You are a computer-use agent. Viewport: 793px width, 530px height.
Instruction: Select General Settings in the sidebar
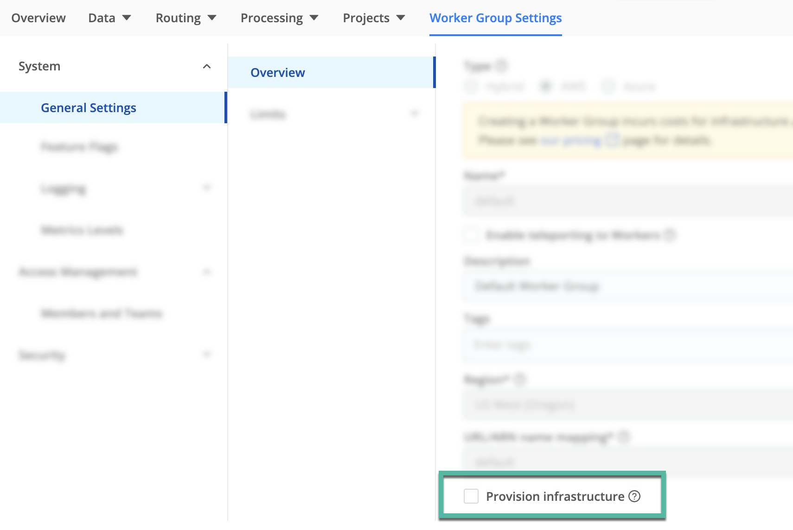[89, 108]
